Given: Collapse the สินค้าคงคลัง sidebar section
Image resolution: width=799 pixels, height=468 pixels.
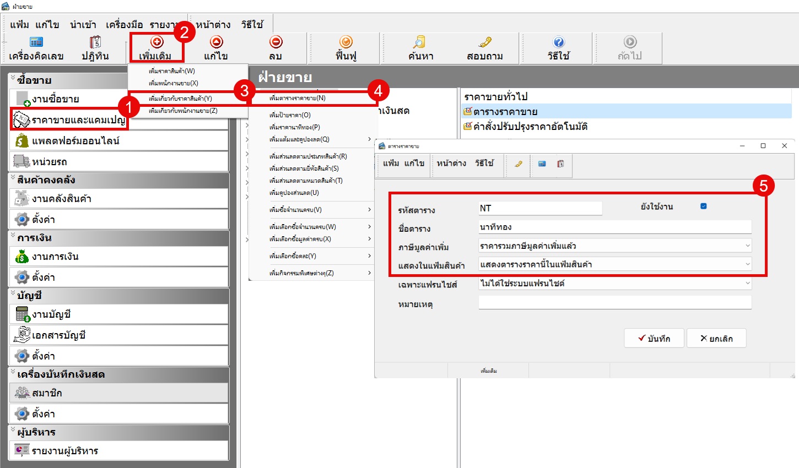Looking at the screenshot, I should pos(13,178).
